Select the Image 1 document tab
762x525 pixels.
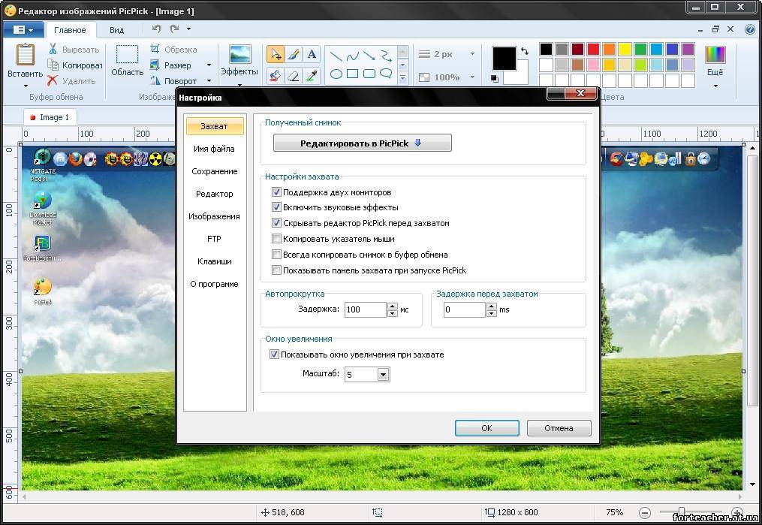point(50,117)
